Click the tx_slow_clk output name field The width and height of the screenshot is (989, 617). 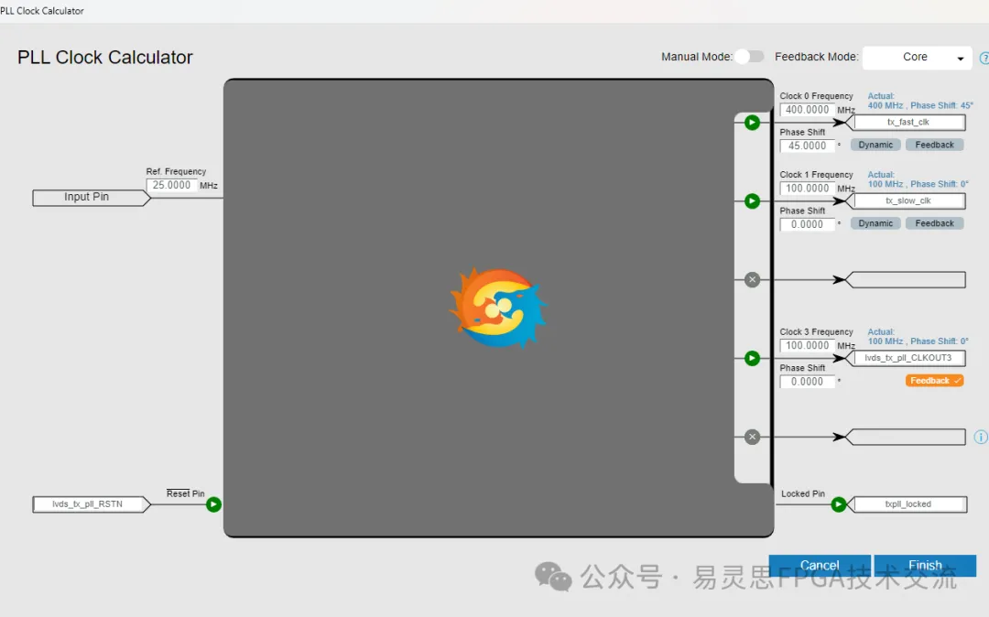tap(908, 201)
